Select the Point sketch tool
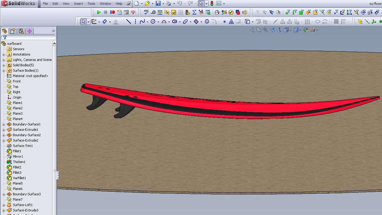382x215 pixels. pos(224,21)
